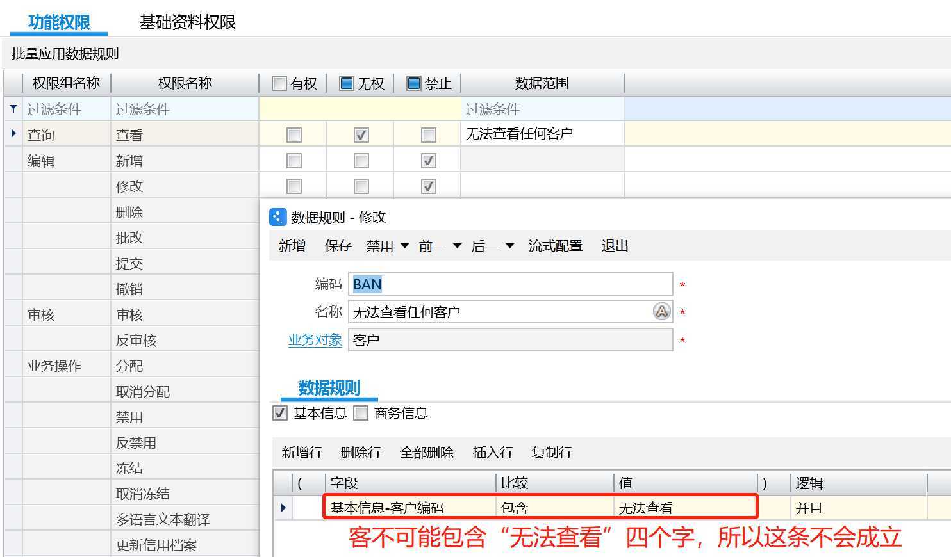
Task: Check 禁止 for the 查看 row
Action: (x=429, y=134)
